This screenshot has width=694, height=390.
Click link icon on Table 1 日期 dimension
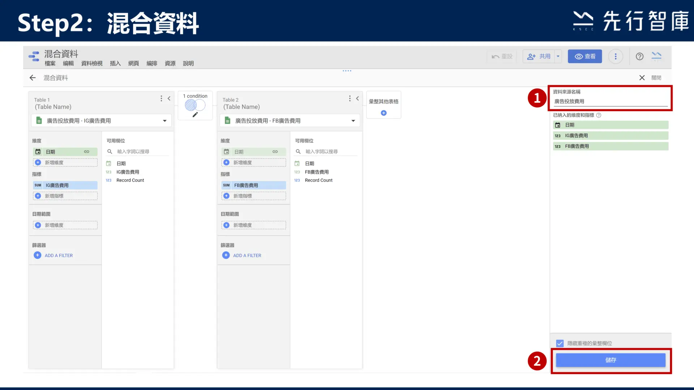pyautogui.click(x=86, y=152)
